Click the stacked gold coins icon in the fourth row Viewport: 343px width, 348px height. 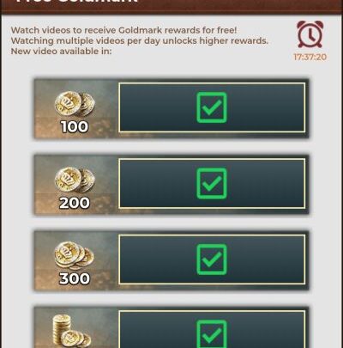[72, 331]
